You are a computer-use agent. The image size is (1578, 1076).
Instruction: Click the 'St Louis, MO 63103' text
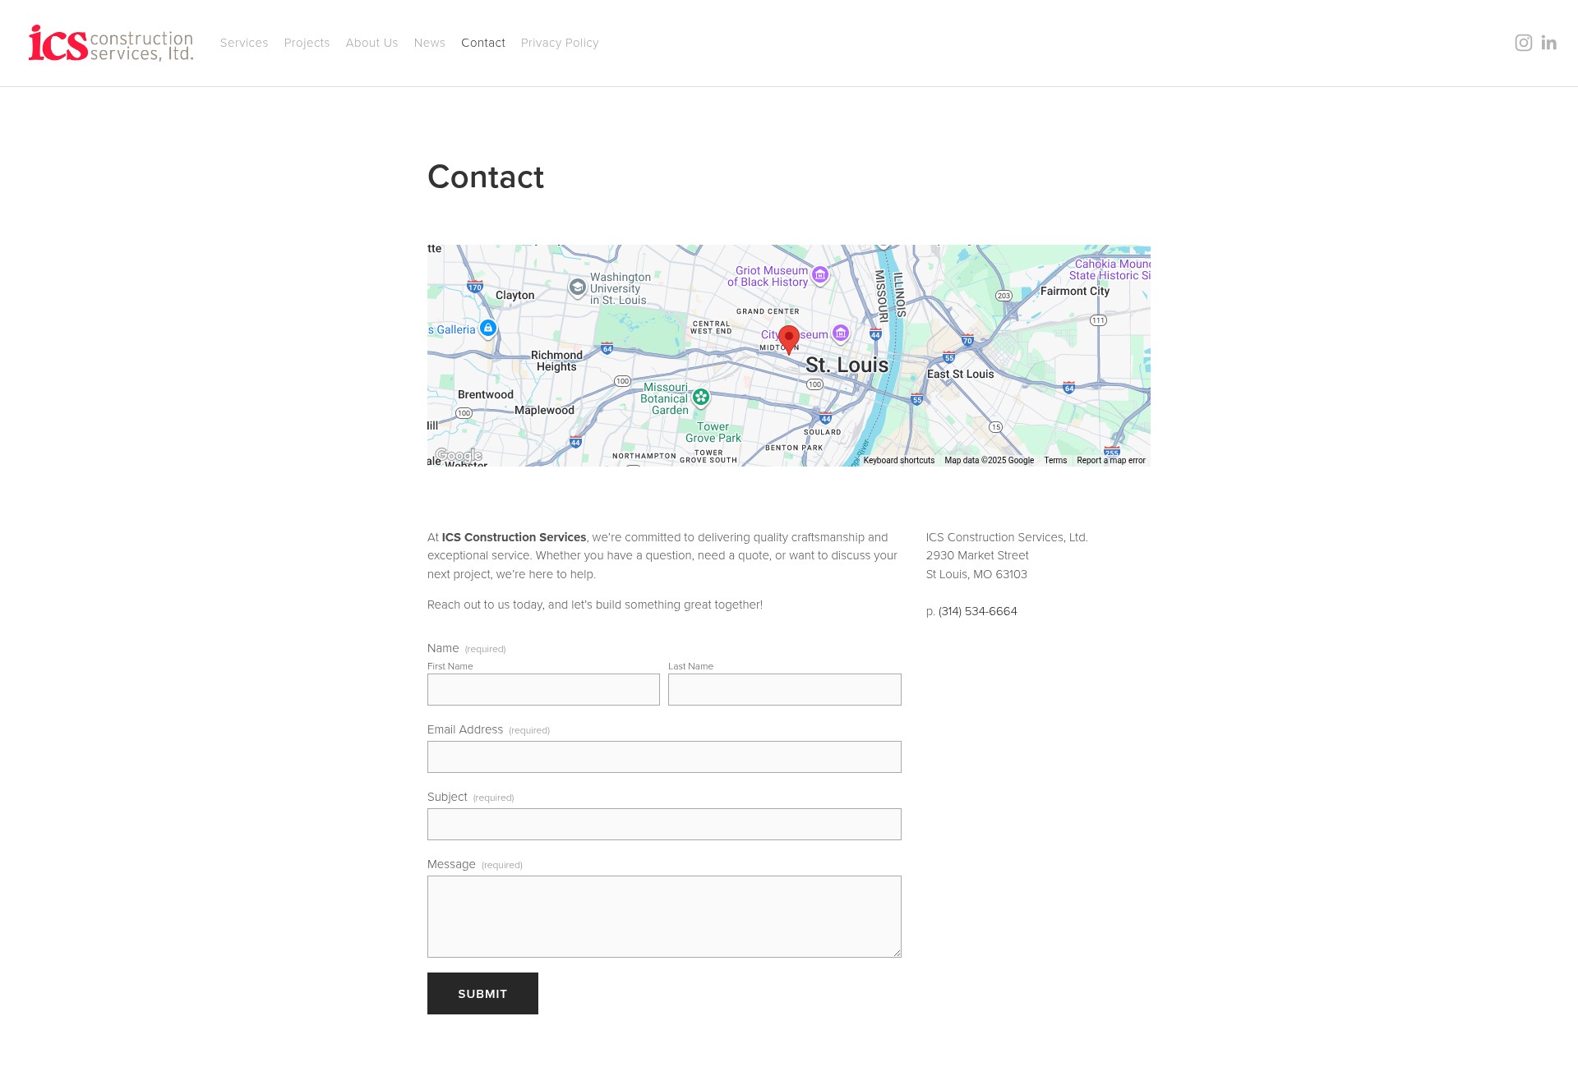(x=976, y=574)
